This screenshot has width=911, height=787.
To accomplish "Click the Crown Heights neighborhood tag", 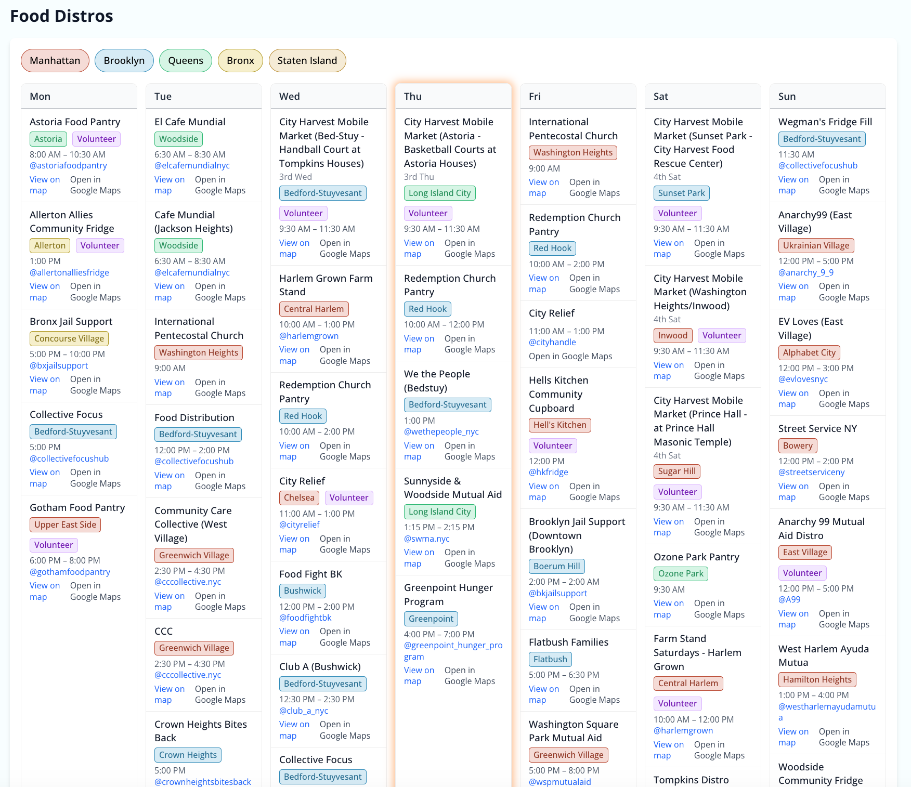I will (x=188, y=755).
